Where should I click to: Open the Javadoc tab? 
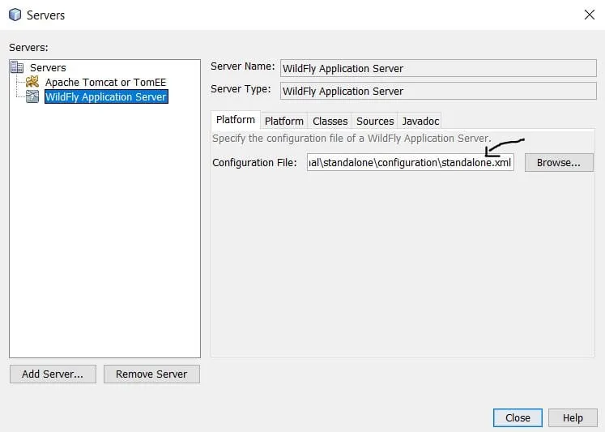point(420,121)
